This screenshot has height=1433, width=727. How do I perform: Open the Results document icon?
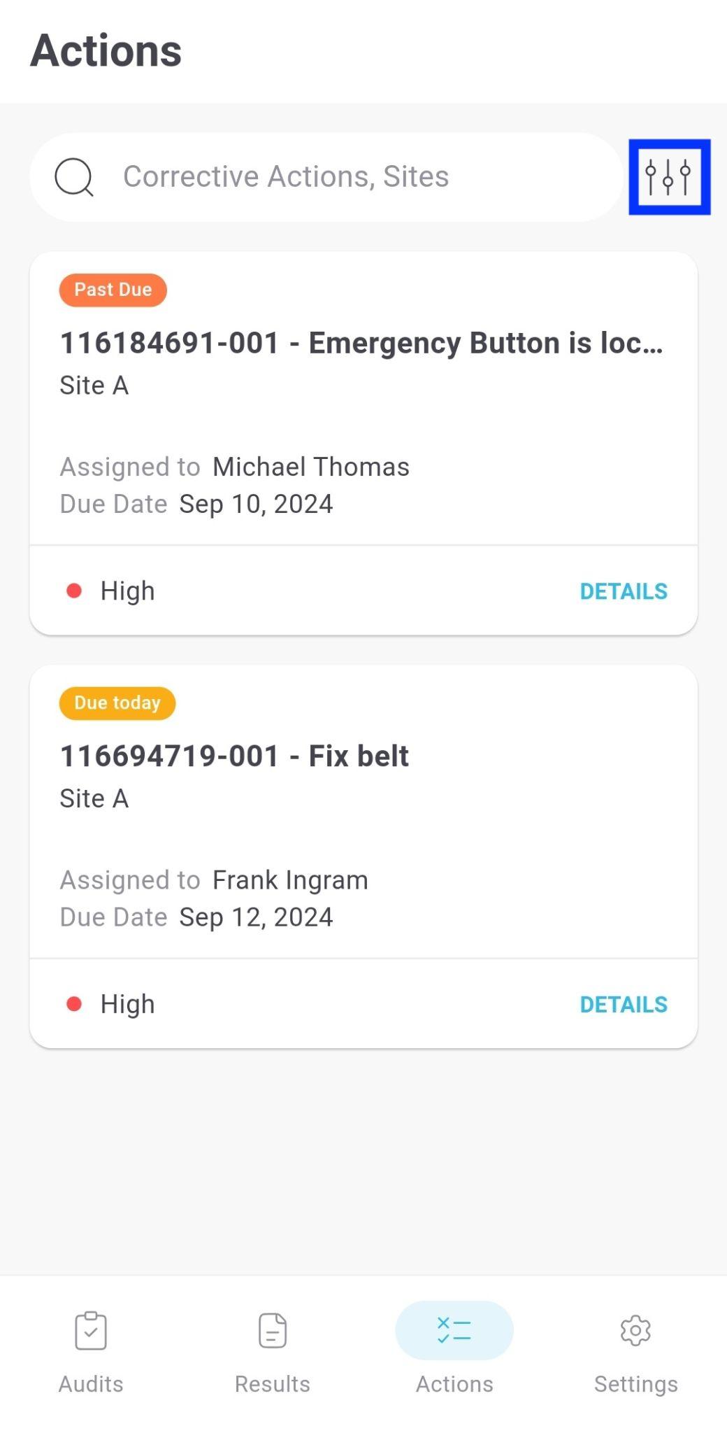273,1330
